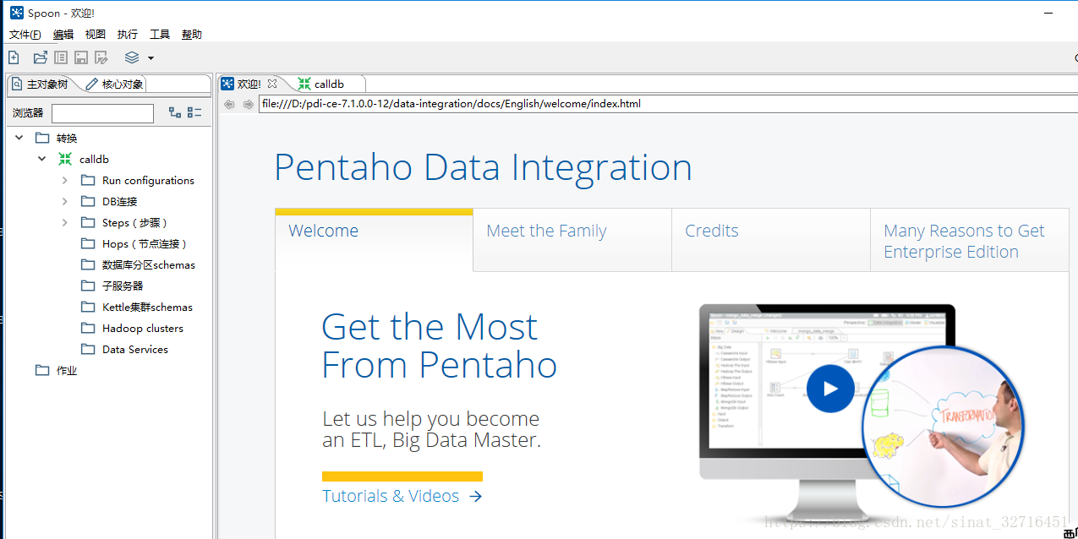Expand the DB连接 node
The height and width of the screenshot is (539, 1078).
point(65,201)
